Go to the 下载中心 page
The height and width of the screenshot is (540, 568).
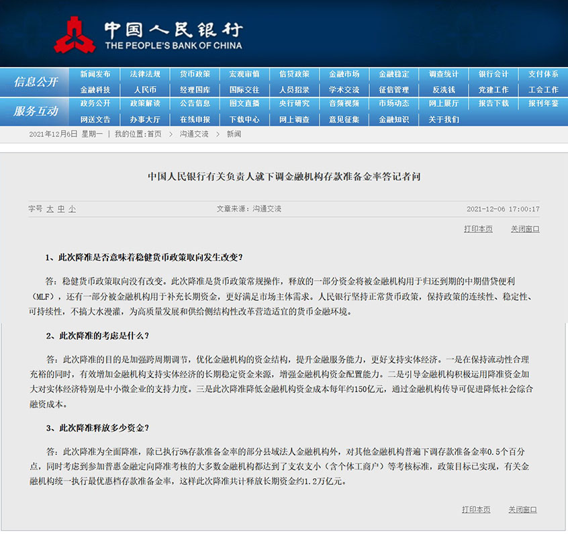pyautogui.click(x=244, y=119)
